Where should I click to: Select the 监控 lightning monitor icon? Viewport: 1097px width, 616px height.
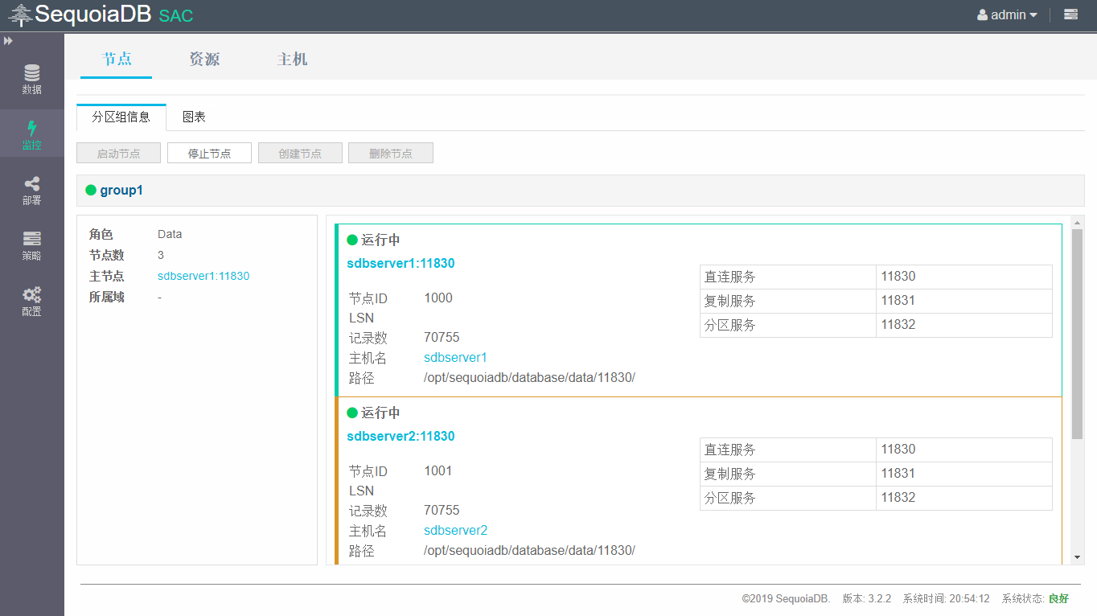(32, 134)
